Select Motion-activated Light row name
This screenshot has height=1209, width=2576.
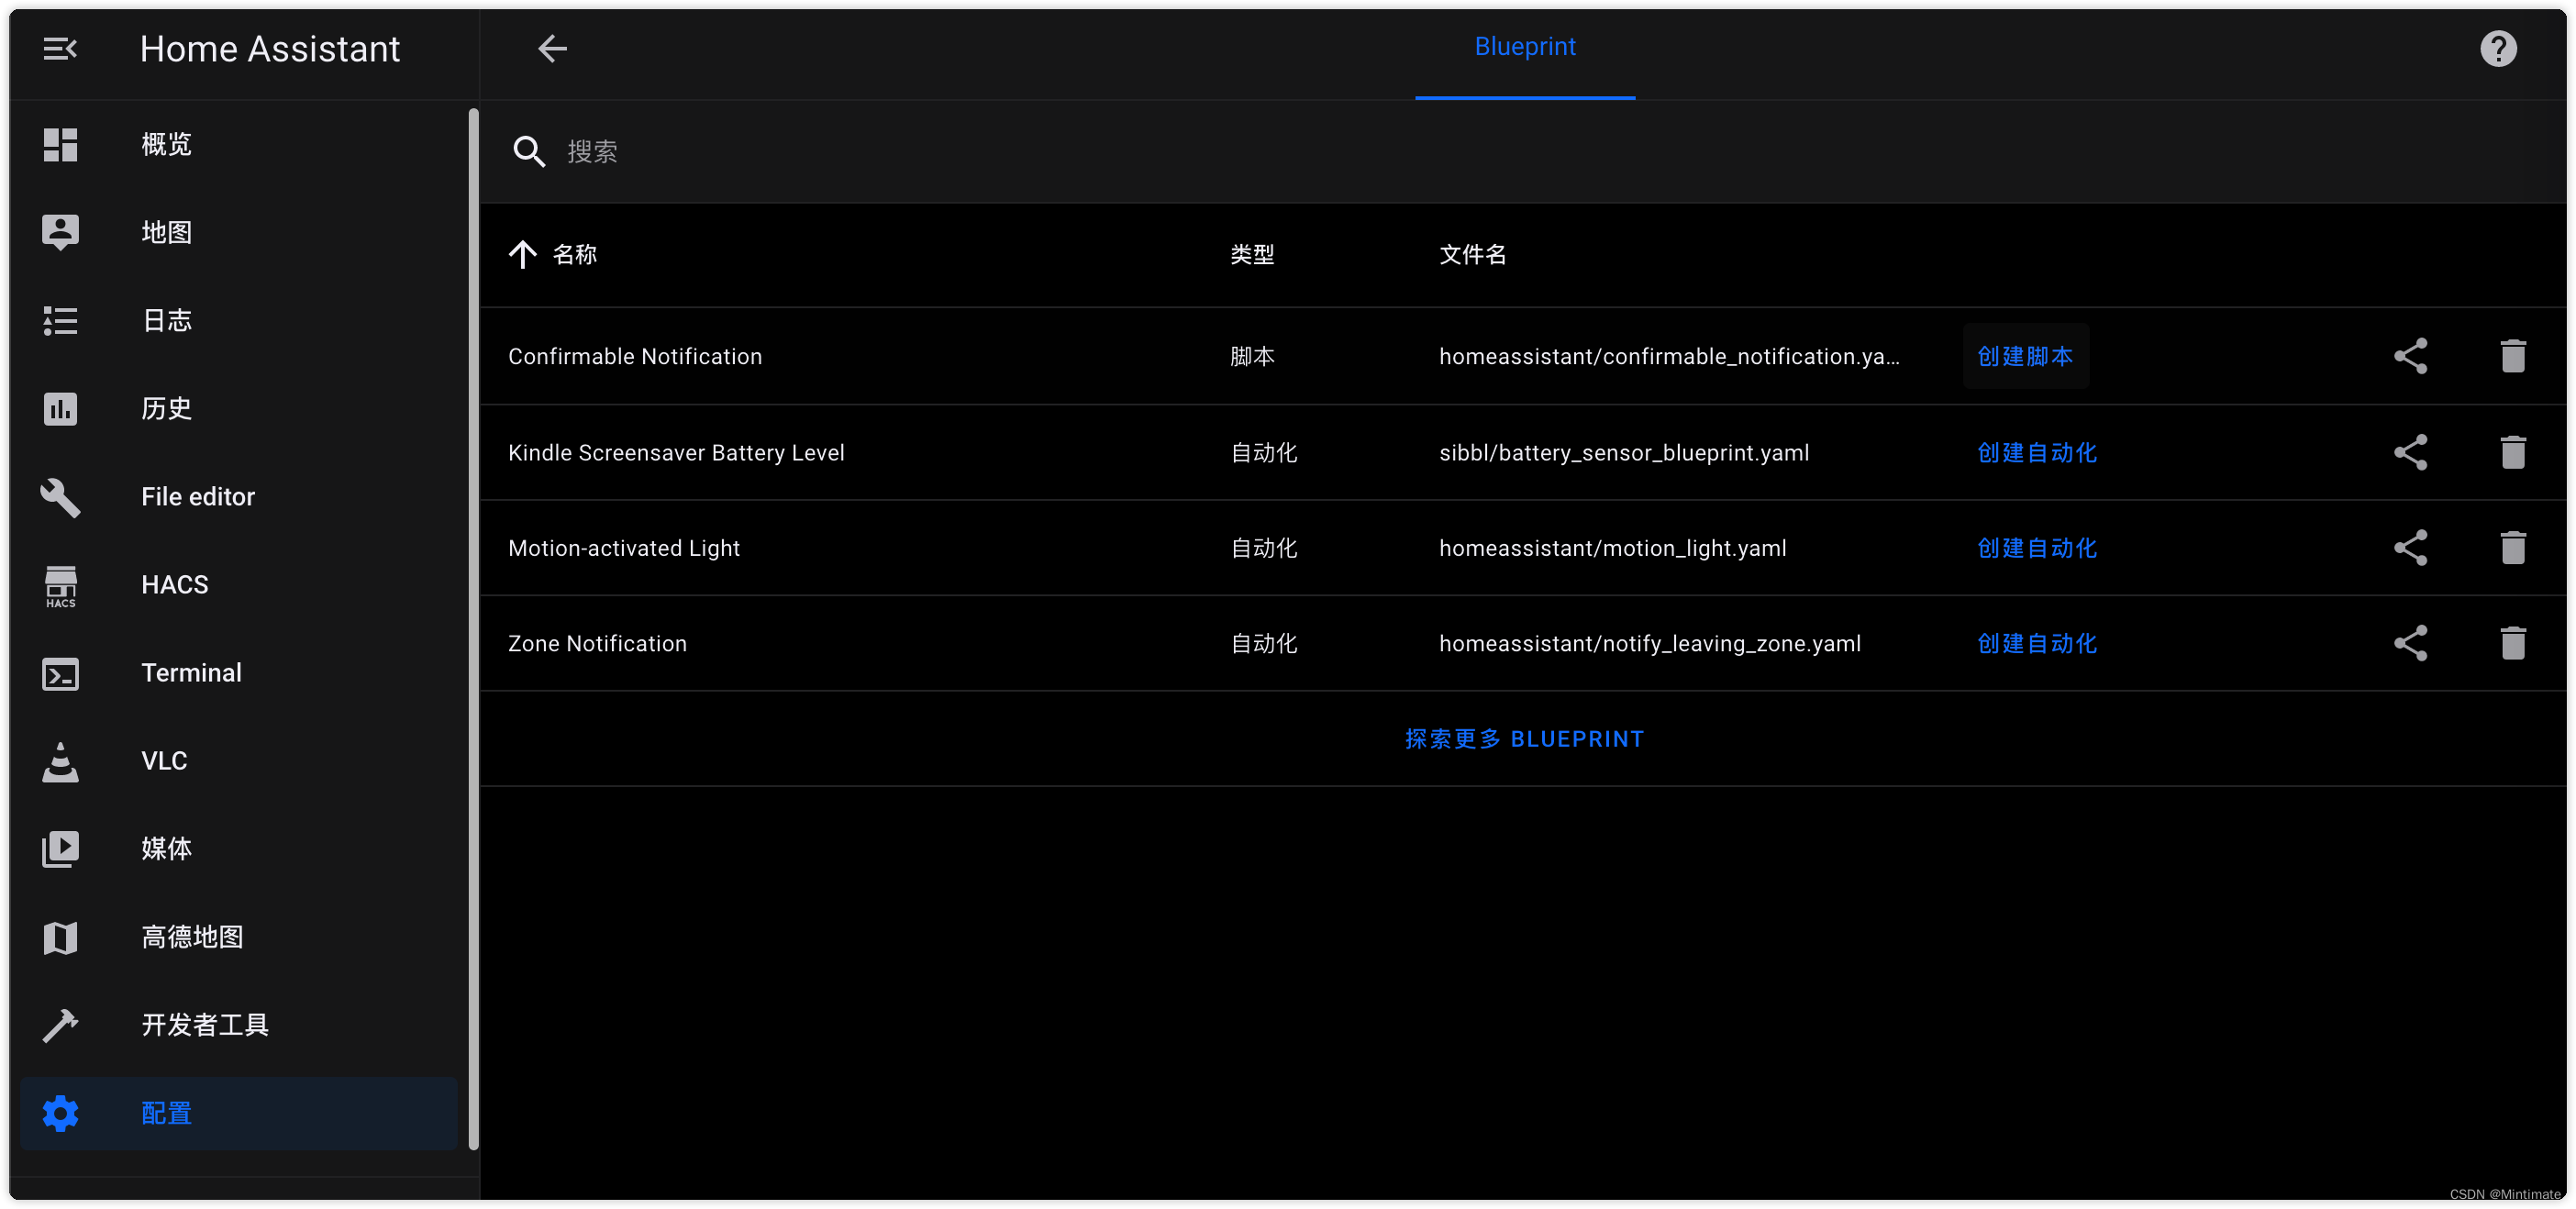(x=624, y=548)
